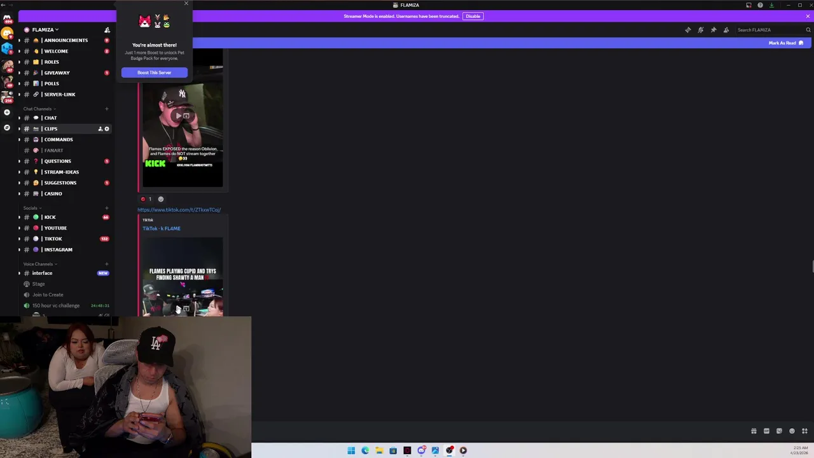Image resolution: width=814 pixels, height=458 pixels.
Task: Click green download update icon
Action: pos(771,5)
